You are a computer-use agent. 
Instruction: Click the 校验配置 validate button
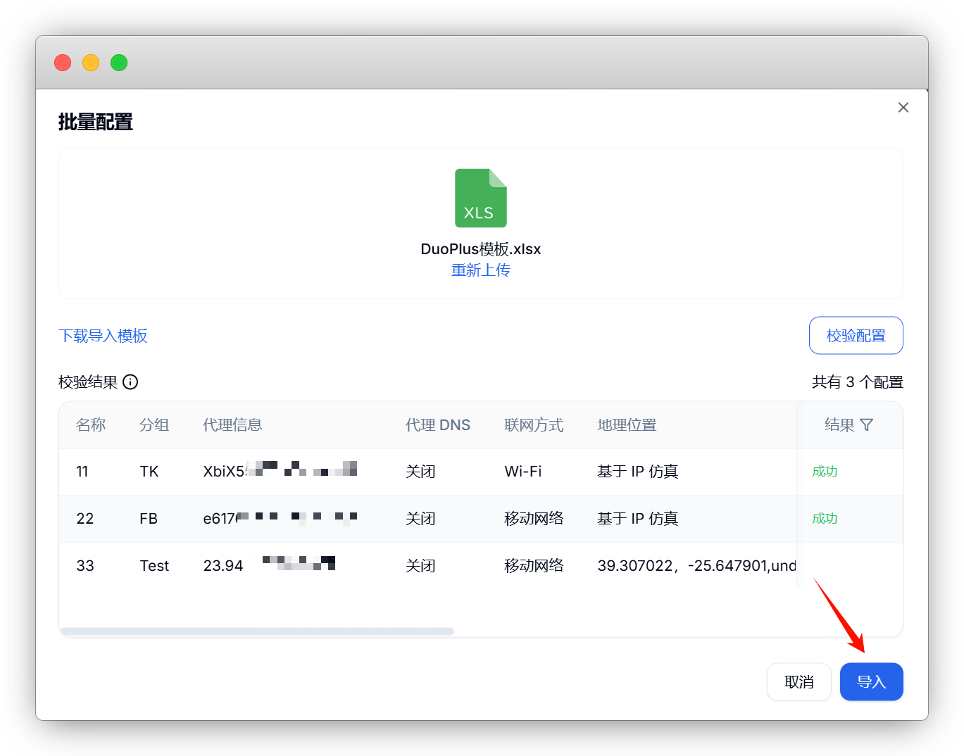pos(856,336)
